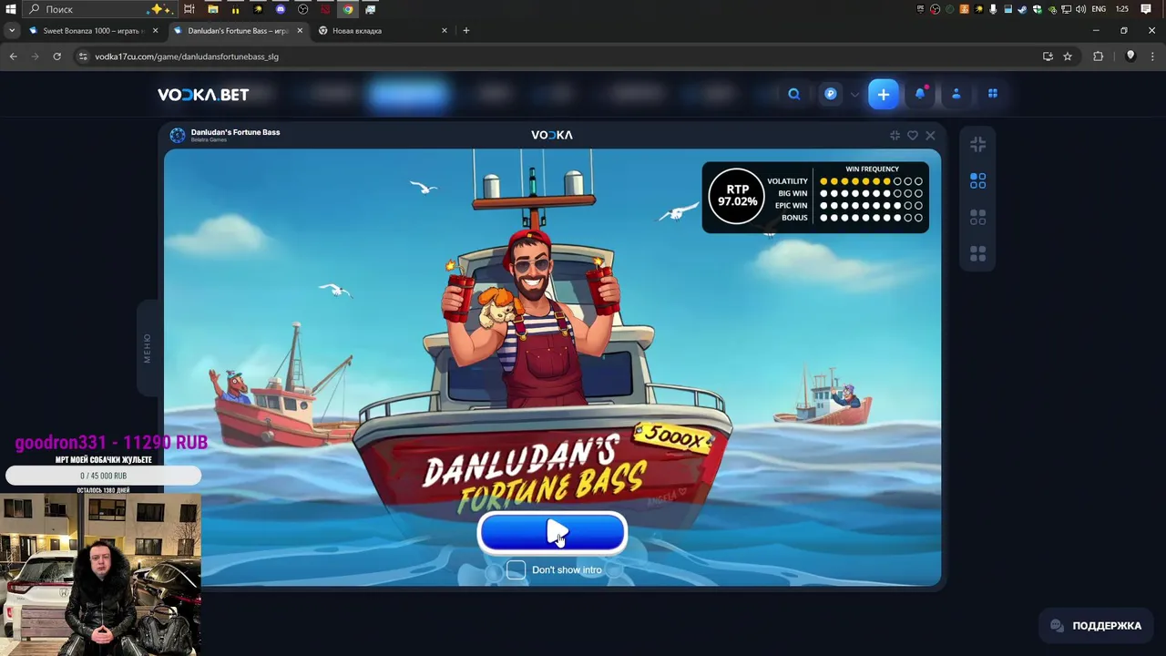This screenshot has height=656, width=1166.
Task: Open Steam tray icon
Action: pyautogui.click(x=1021, y=9)
